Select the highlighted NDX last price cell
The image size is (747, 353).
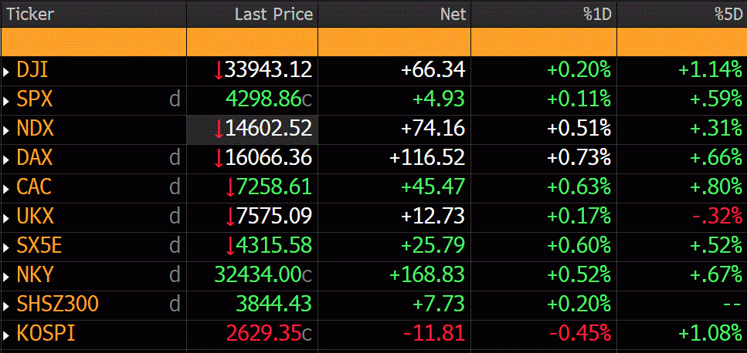point(252,129)
